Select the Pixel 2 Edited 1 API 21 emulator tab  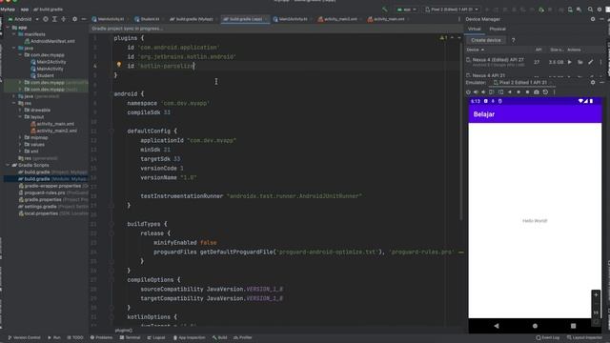(522, 83)
